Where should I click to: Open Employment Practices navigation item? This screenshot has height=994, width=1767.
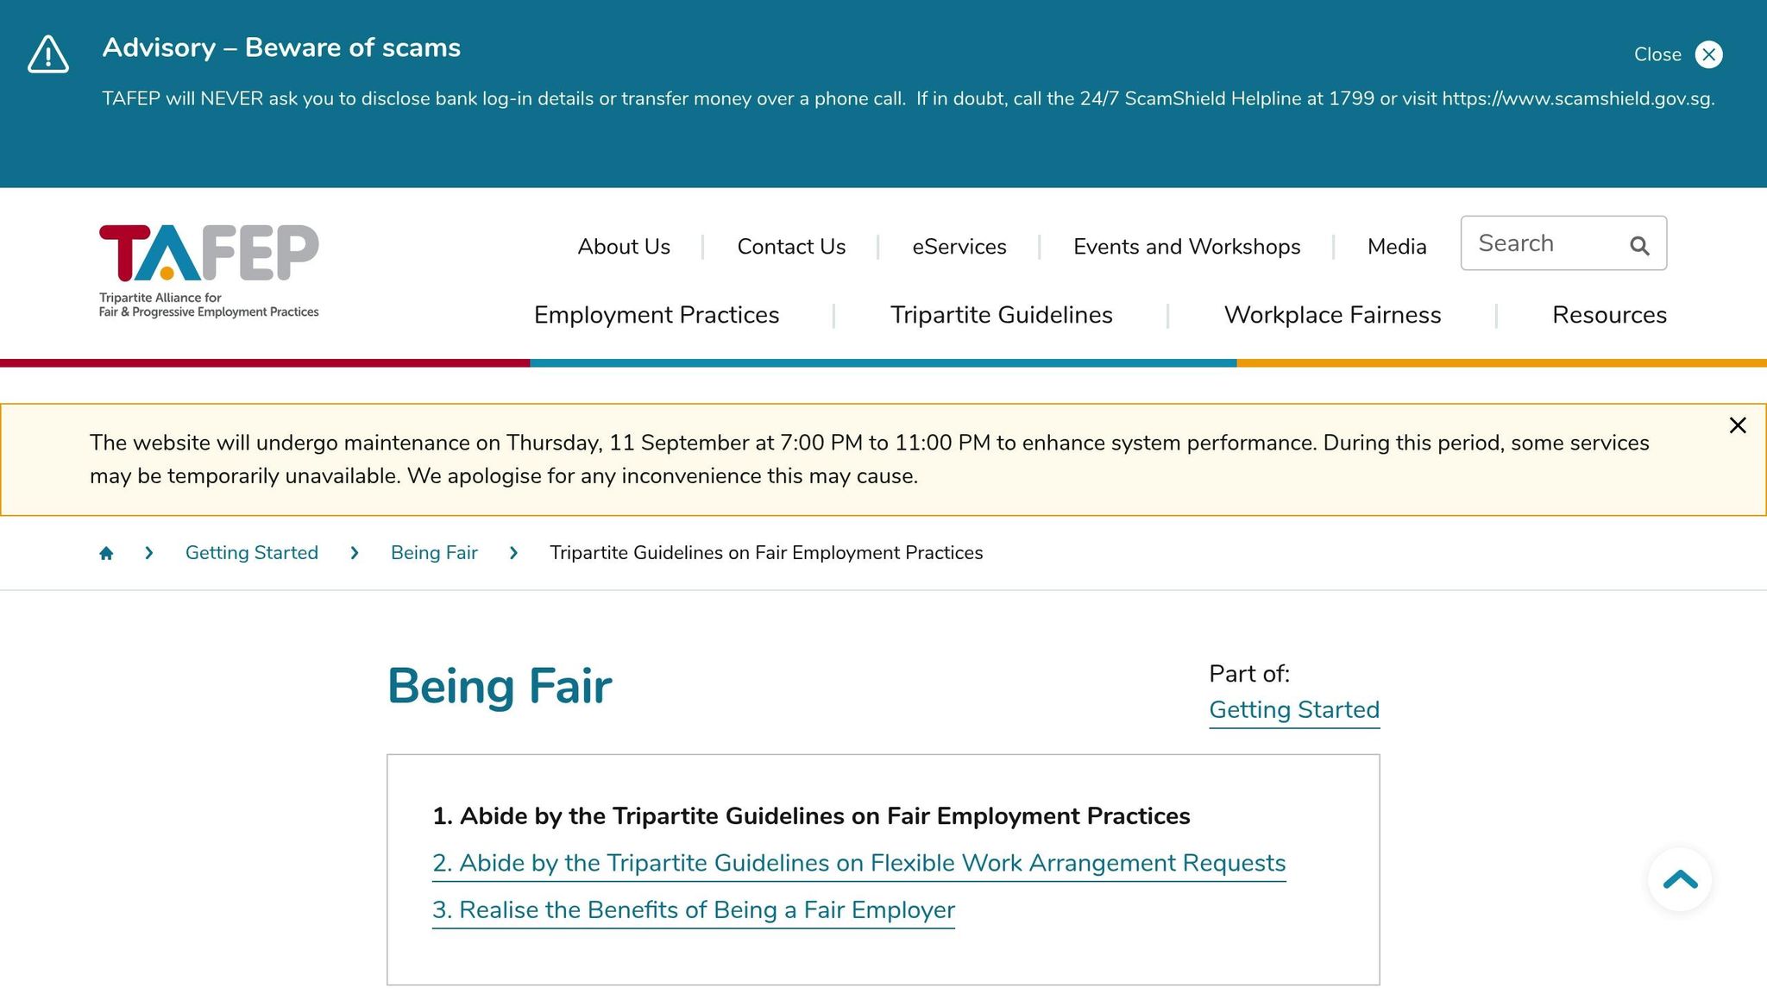pyautogui.click(x=657, y=315)
